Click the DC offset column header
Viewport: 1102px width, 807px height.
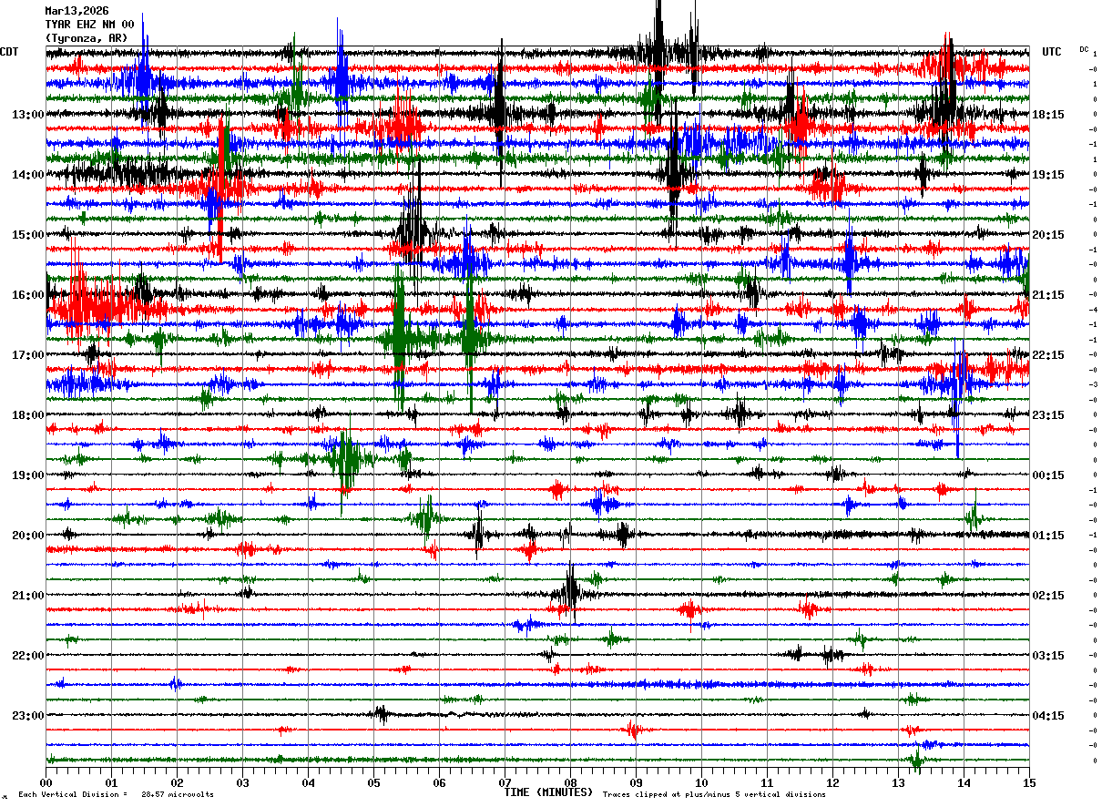[1084, 49]
